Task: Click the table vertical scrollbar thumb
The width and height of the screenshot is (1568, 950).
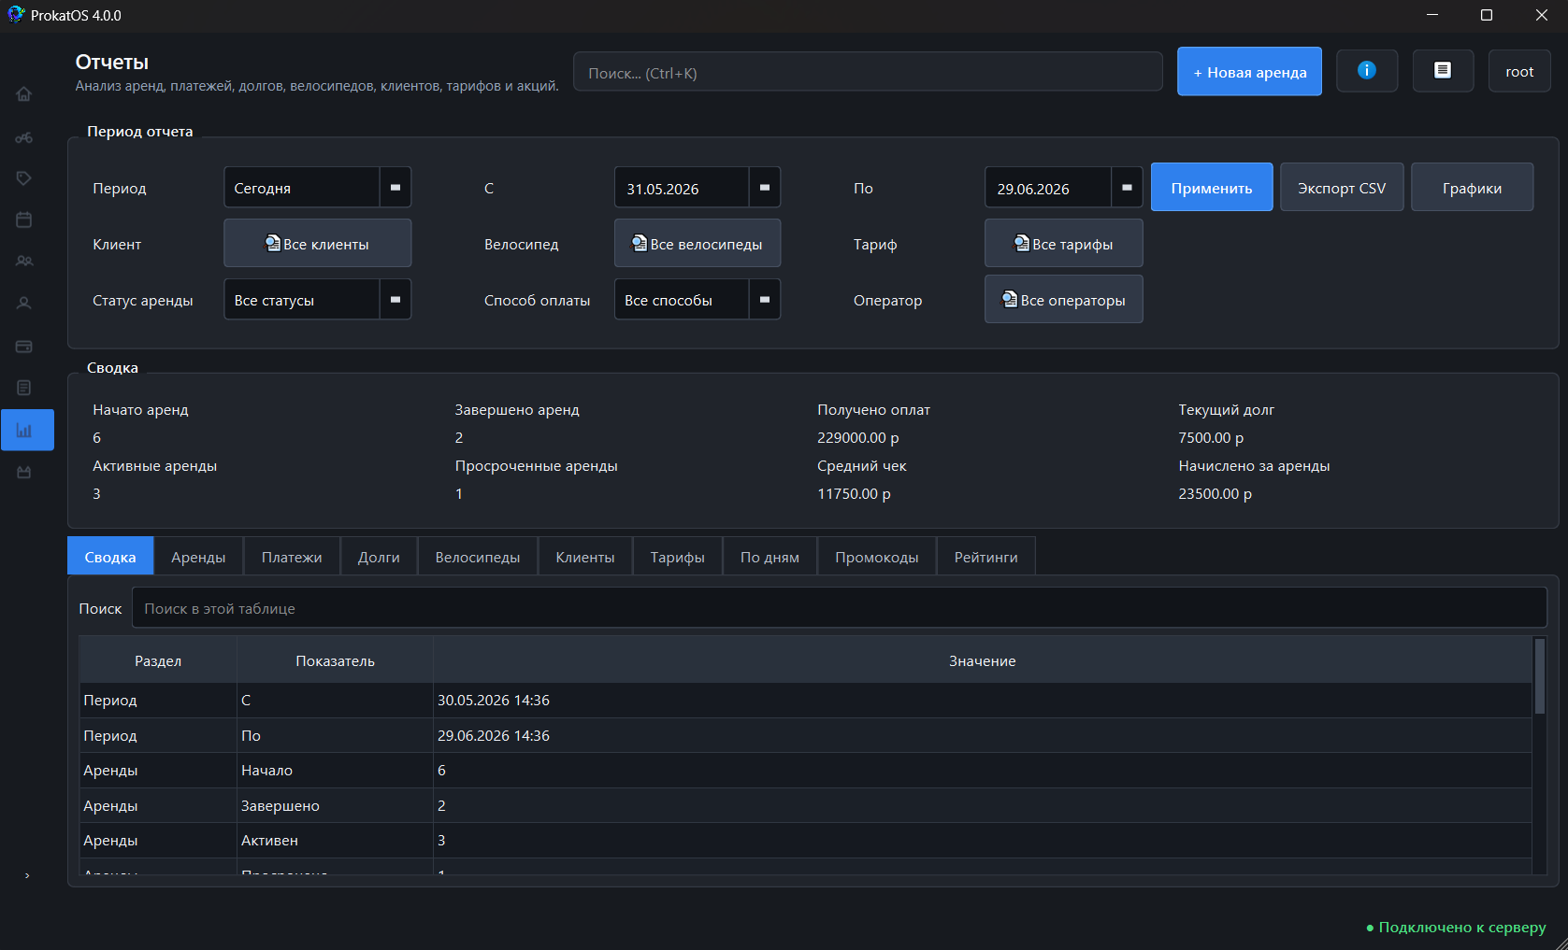Action: pos(1540,676)
